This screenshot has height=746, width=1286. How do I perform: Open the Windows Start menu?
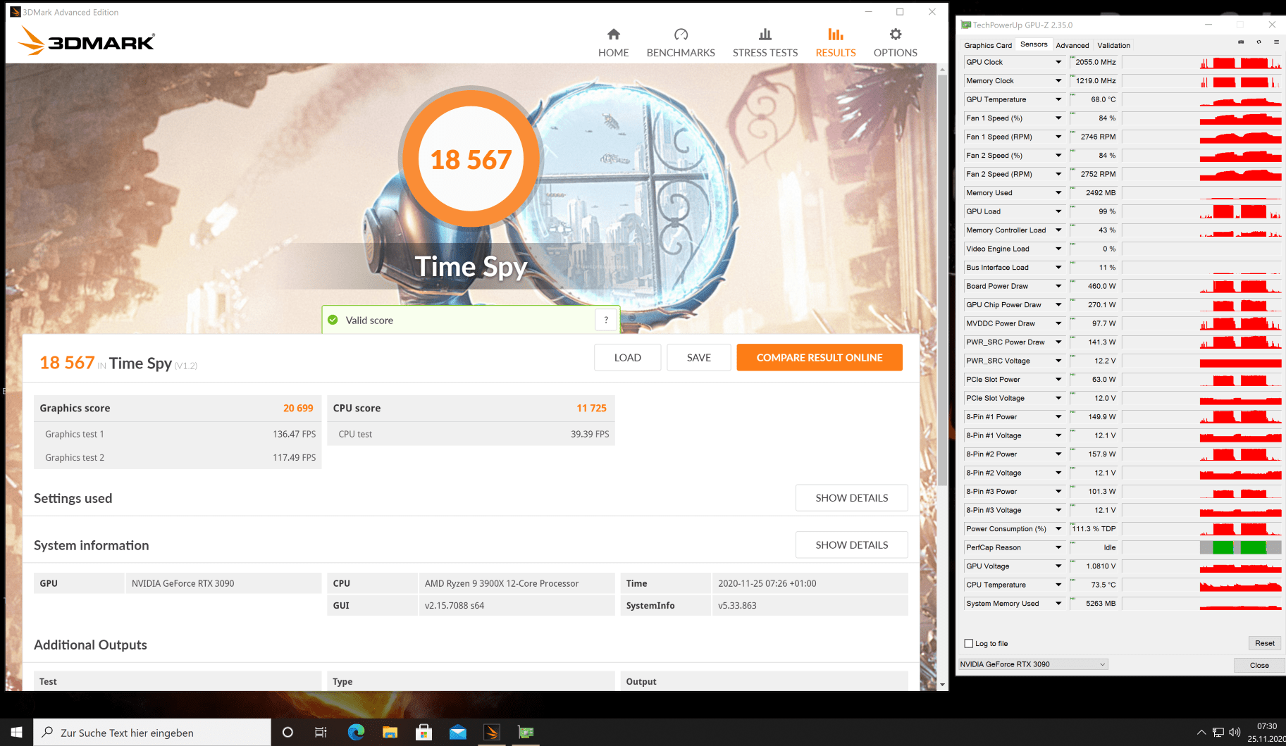pos(17,733)
